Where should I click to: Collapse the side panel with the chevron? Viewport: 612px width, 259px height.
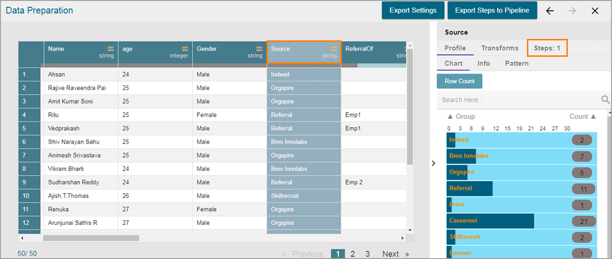pyautogui.click(x=433, y=163)
